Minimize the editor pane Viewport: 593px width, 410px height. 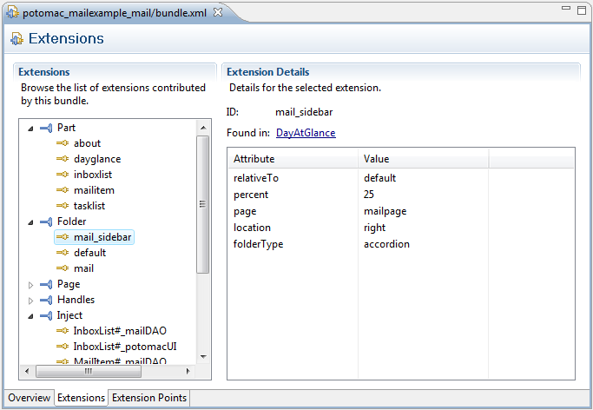coord(566,8)
